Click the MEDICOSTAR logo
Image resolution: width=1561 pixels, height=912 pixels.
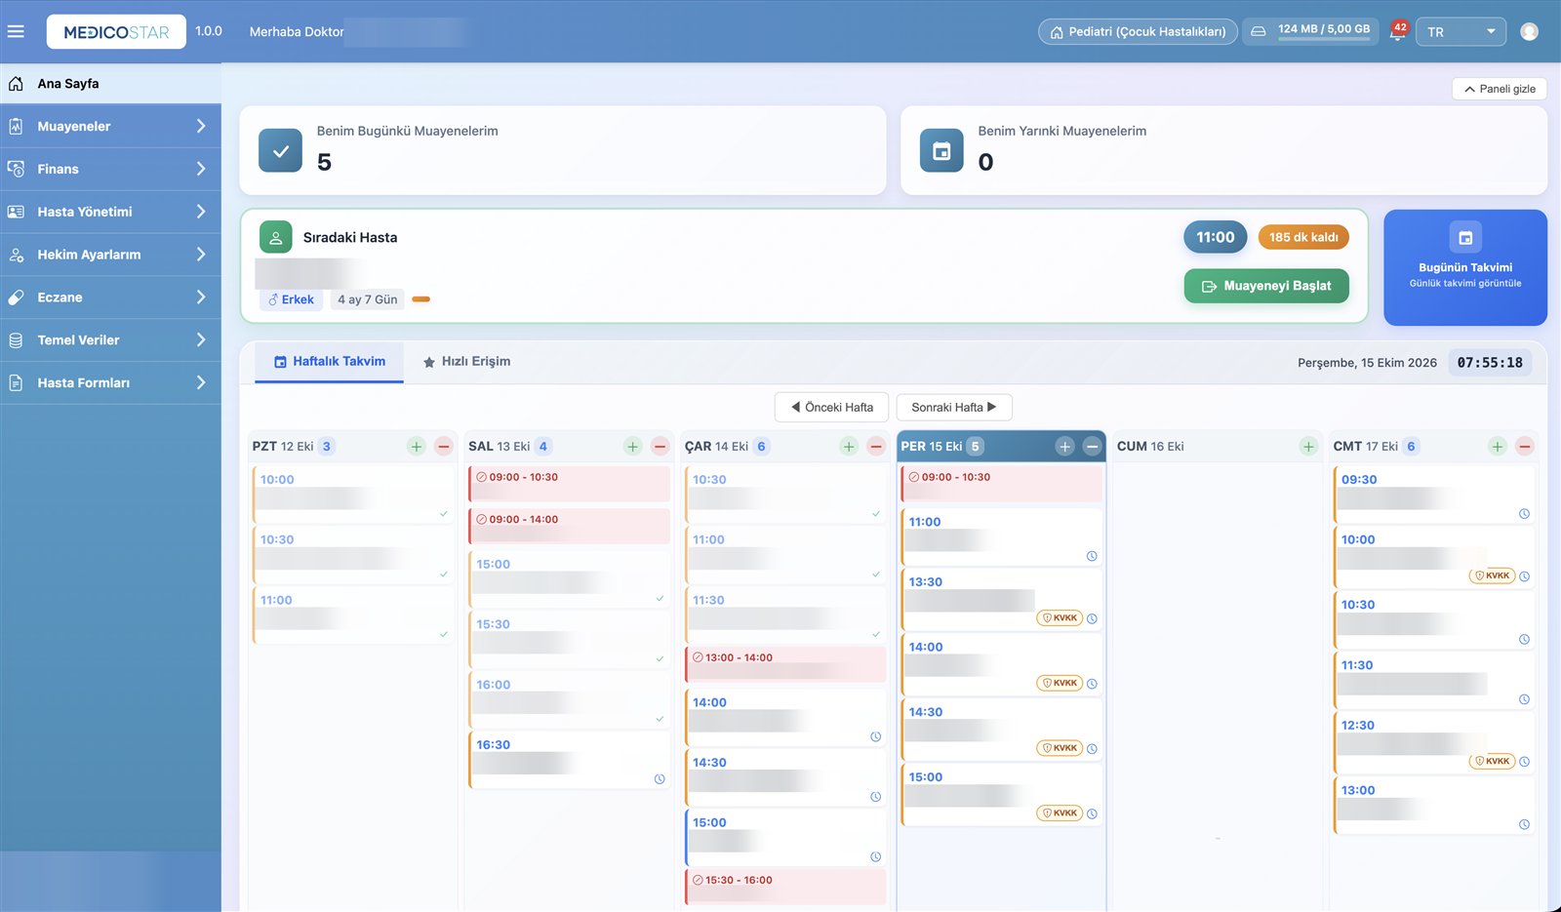(x=116, y=32)
